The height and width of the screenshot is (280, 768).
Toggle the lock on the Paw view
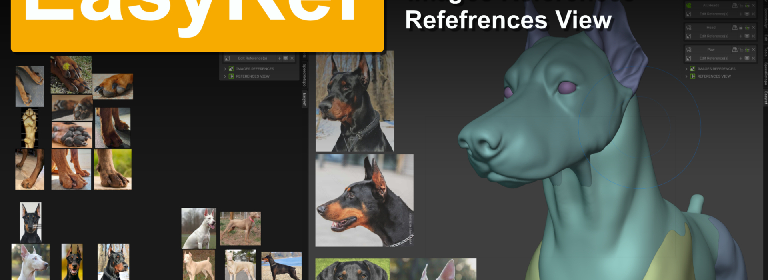pos(741,50)
